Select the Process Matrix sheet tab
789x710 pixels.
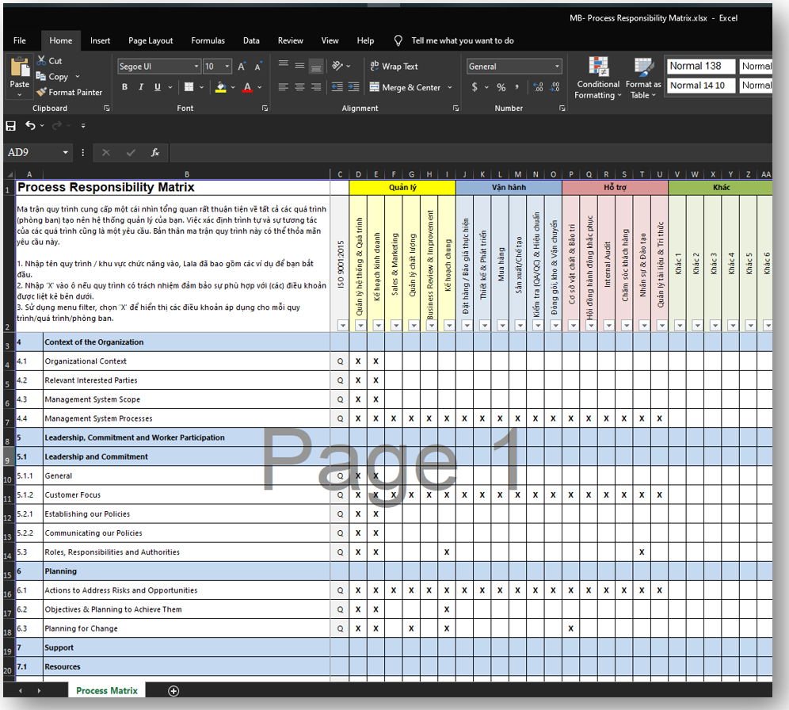(107, 691)
